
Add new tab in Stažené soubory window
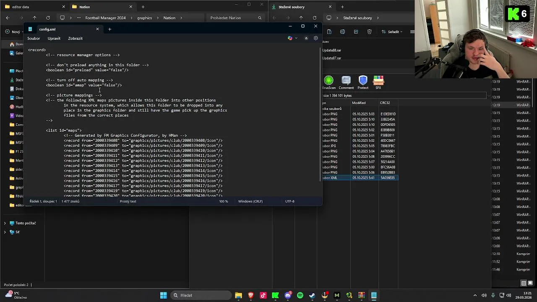point(342,7)
